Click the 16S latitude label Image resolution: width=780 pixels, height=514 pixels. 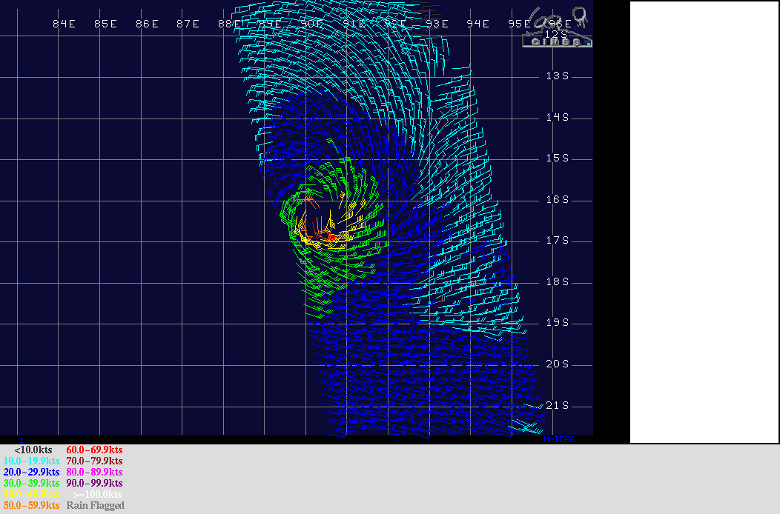tap(557, 199)
